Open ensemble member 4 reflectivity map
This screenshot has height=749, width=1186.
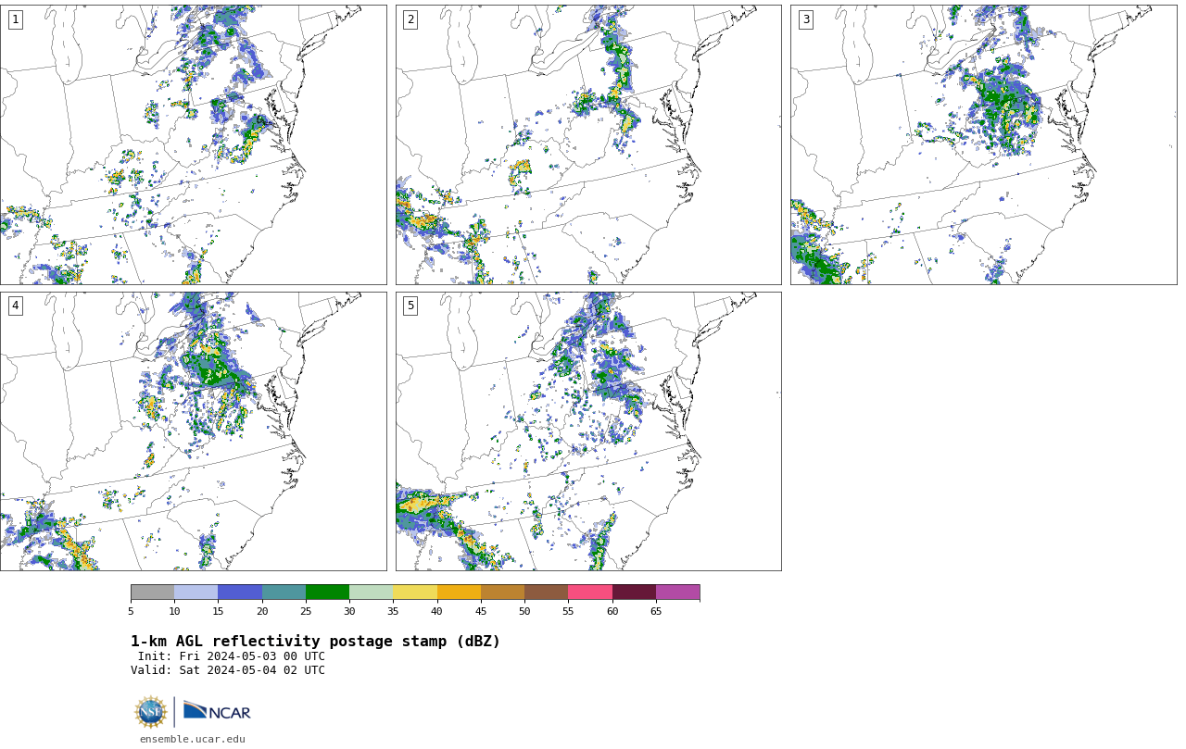[x=193, y=431]
